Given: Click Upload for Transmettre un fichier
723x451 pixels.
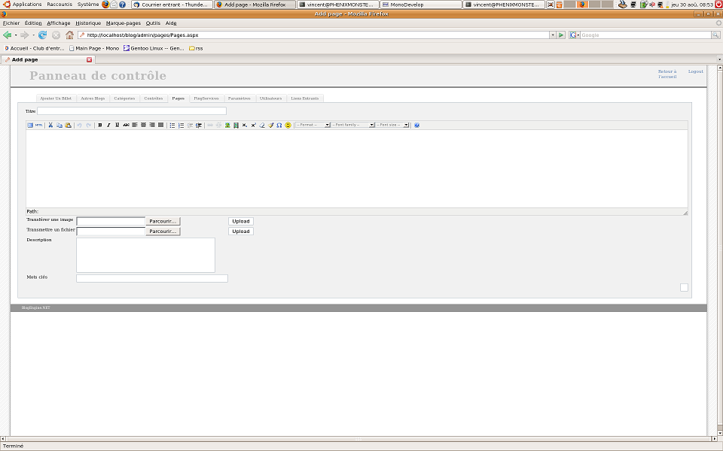Looking at the screenshot, I should [x=241, y=232].
